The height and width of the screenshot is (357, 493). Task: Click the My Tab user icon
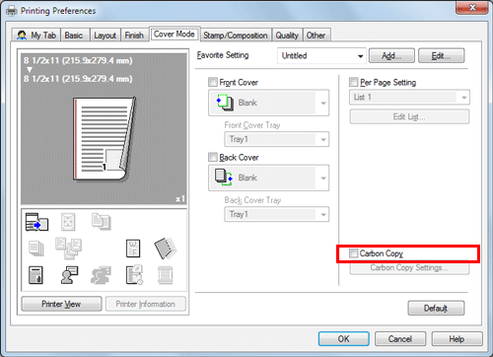[x=22, y=36]
